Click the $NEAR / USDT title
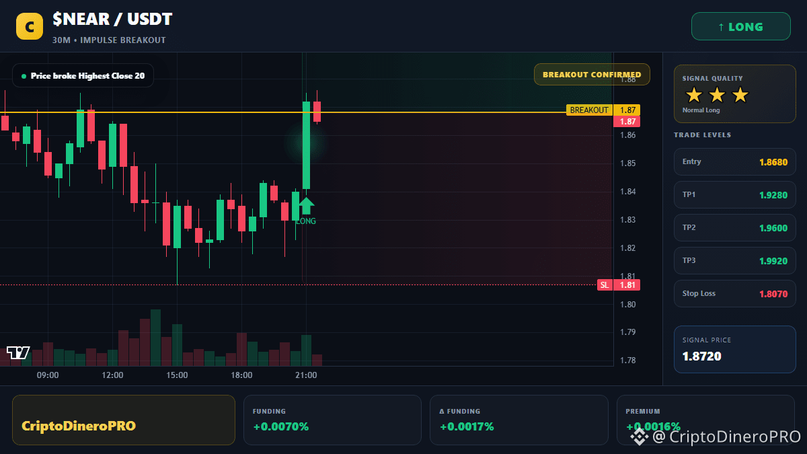This screenshot has width=807, height=454. point(112,20)
